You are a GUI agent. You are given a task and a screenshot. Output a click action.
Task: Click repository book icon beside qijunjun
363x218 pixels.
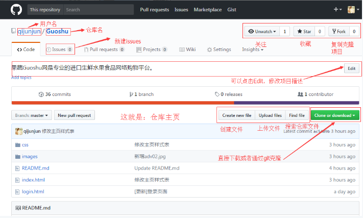[x=14, y=31]
